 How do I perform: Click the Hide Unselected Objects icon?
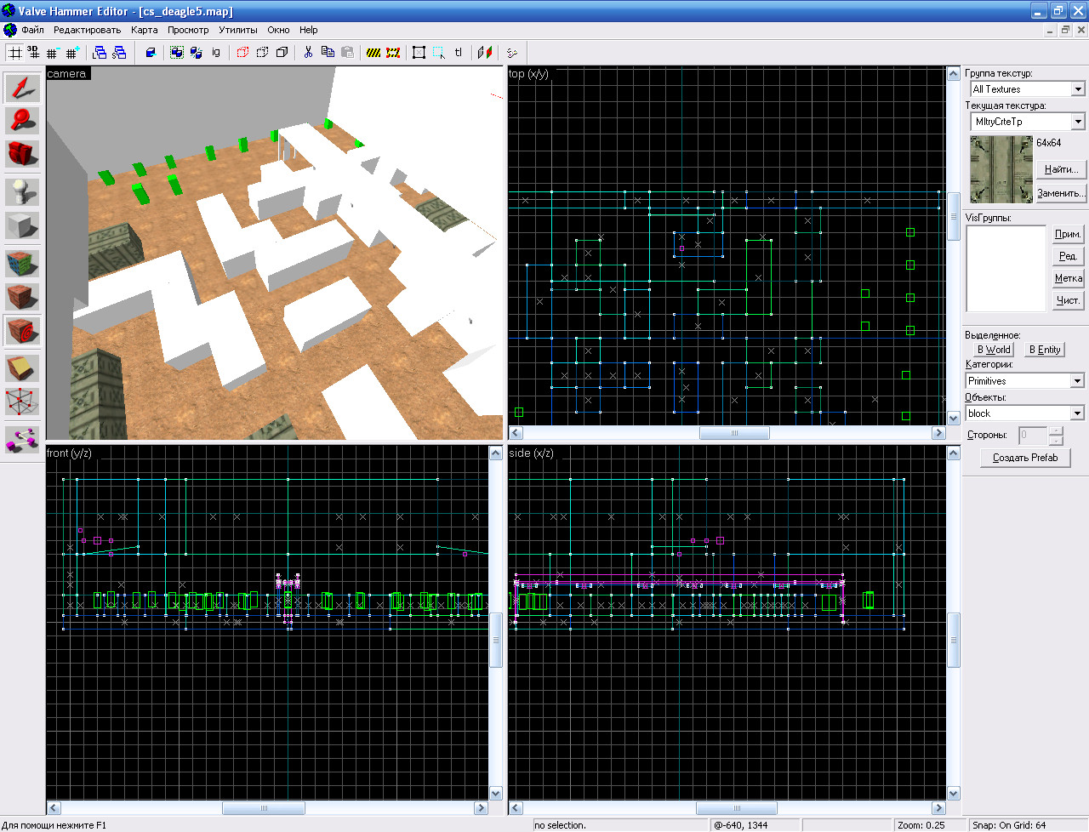coord(262,53)
